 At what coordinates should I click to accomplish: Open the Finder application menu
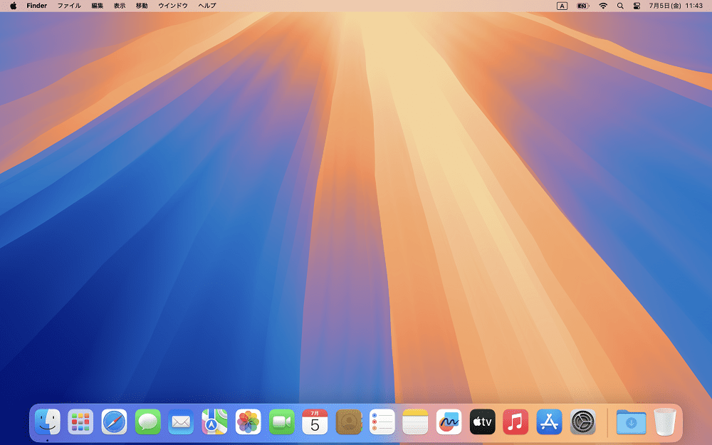pyautogui.click(x=37, y=6)
